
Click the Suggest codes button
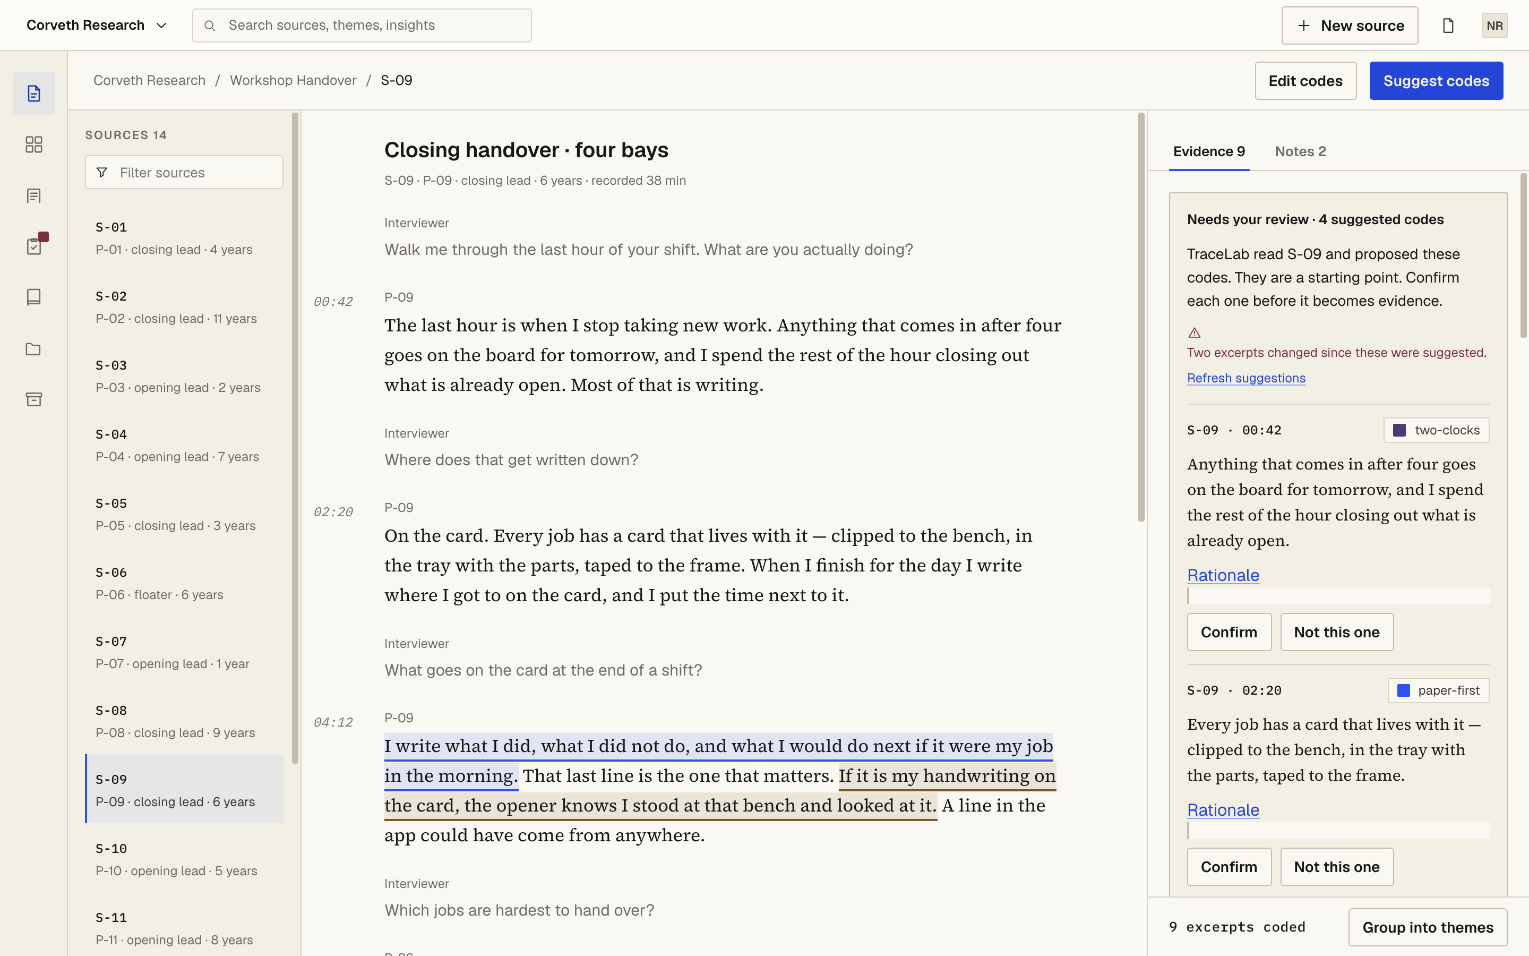[x=1436, y=81]
